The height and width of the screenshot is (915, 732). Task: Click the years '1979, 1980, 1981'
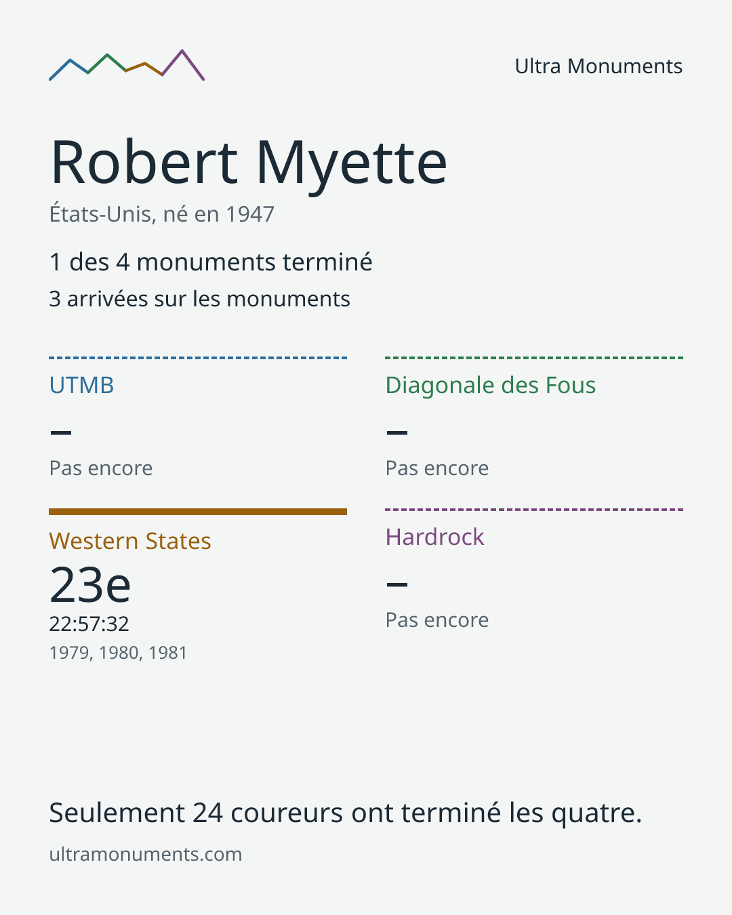pyautogui.click(x=118, y=653)
